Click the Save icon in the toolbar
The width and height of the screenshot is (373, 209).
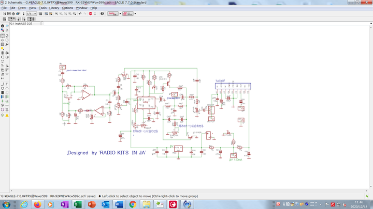click(9, 13)
